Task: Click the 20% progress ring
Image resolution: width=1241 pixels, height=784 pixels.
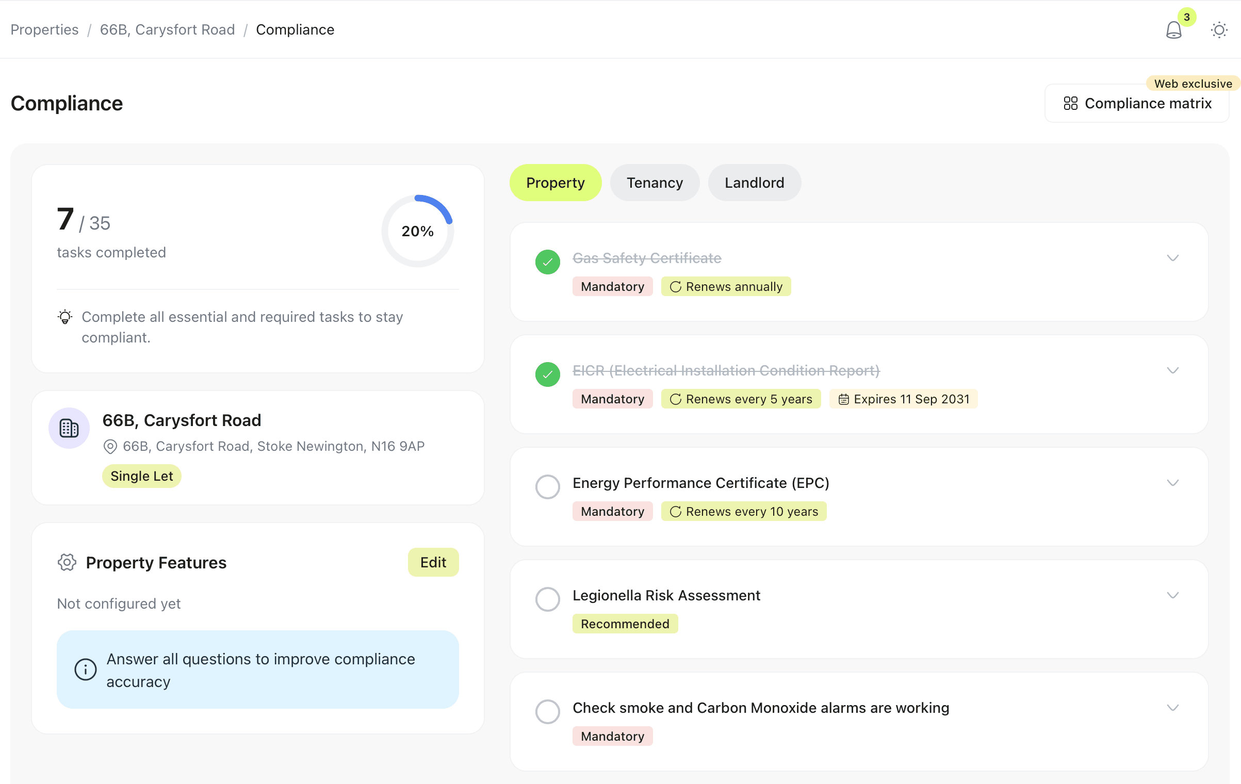Action: [x=418, y=231]
